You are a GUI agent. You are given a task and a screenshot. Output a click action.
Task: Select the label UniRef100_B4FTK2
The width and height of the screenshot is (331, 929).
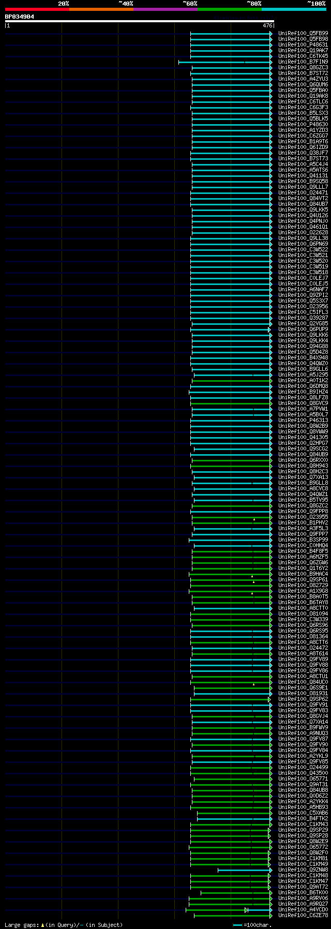click(x=303, y=818)
